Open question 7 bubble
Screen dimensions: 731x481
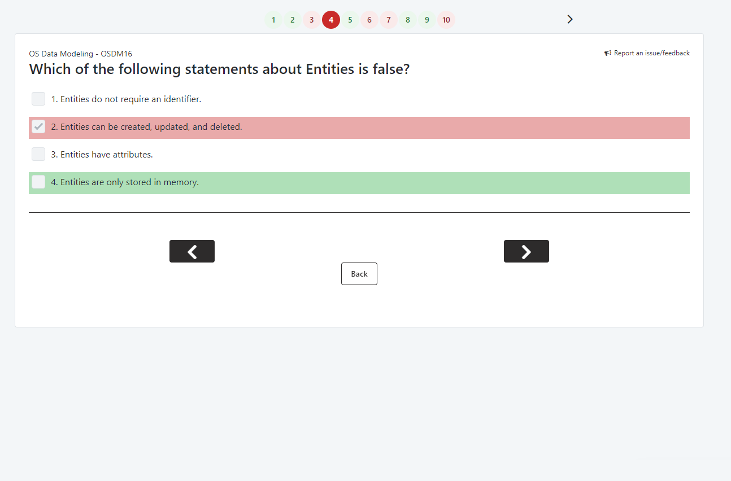tap(389, 20)
